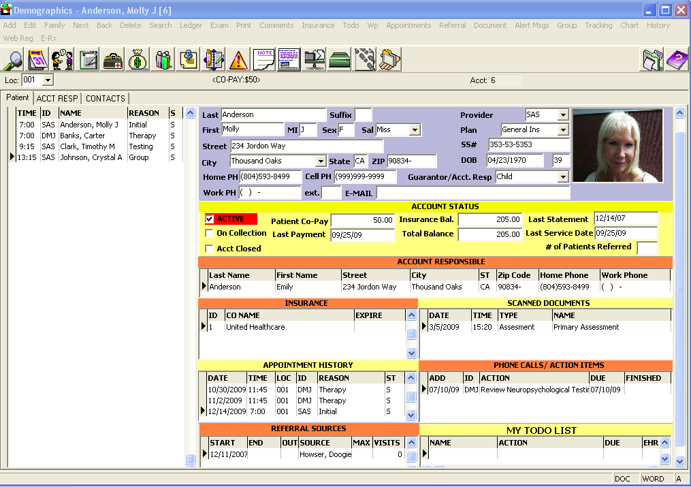The image size is (691, 487).
Task: Open the clipboard with pen icon
Action: [88, 60]
